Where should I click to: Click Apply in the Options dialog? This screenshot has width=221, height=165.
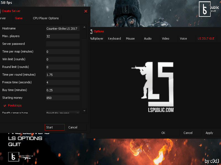(x=209, y=133)
